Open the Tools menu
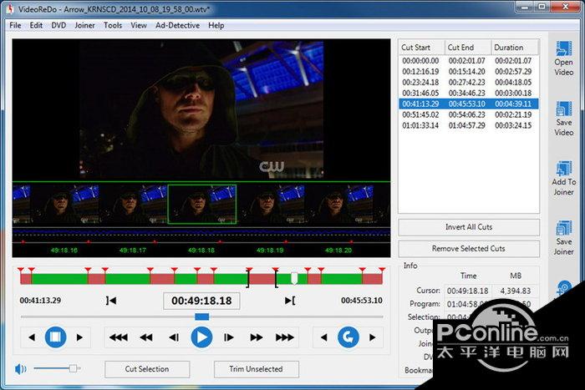 pos(113,25)
